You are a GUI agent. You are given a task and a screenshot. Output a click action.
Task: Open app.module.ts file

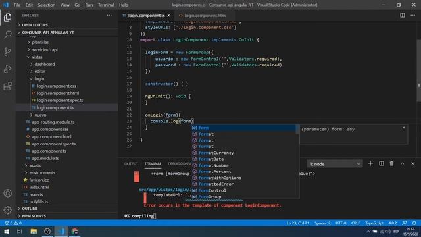tap(45, 158)
